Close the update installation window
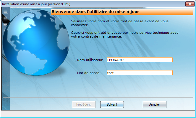The image size is (196, 118). (190, 4)
